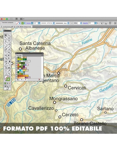This screenshot has height=151, width=117.
Task: Open the Opacità transparency panel link
Action: click(85, 23)
